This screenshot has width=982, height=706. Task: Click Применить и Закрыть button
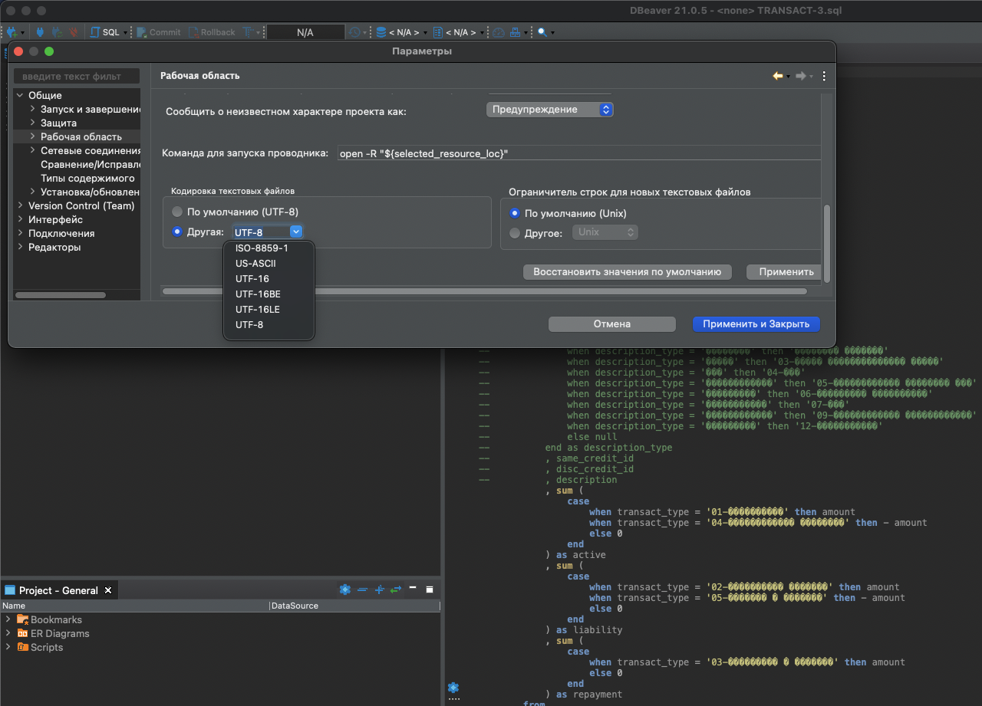(756, 323)
